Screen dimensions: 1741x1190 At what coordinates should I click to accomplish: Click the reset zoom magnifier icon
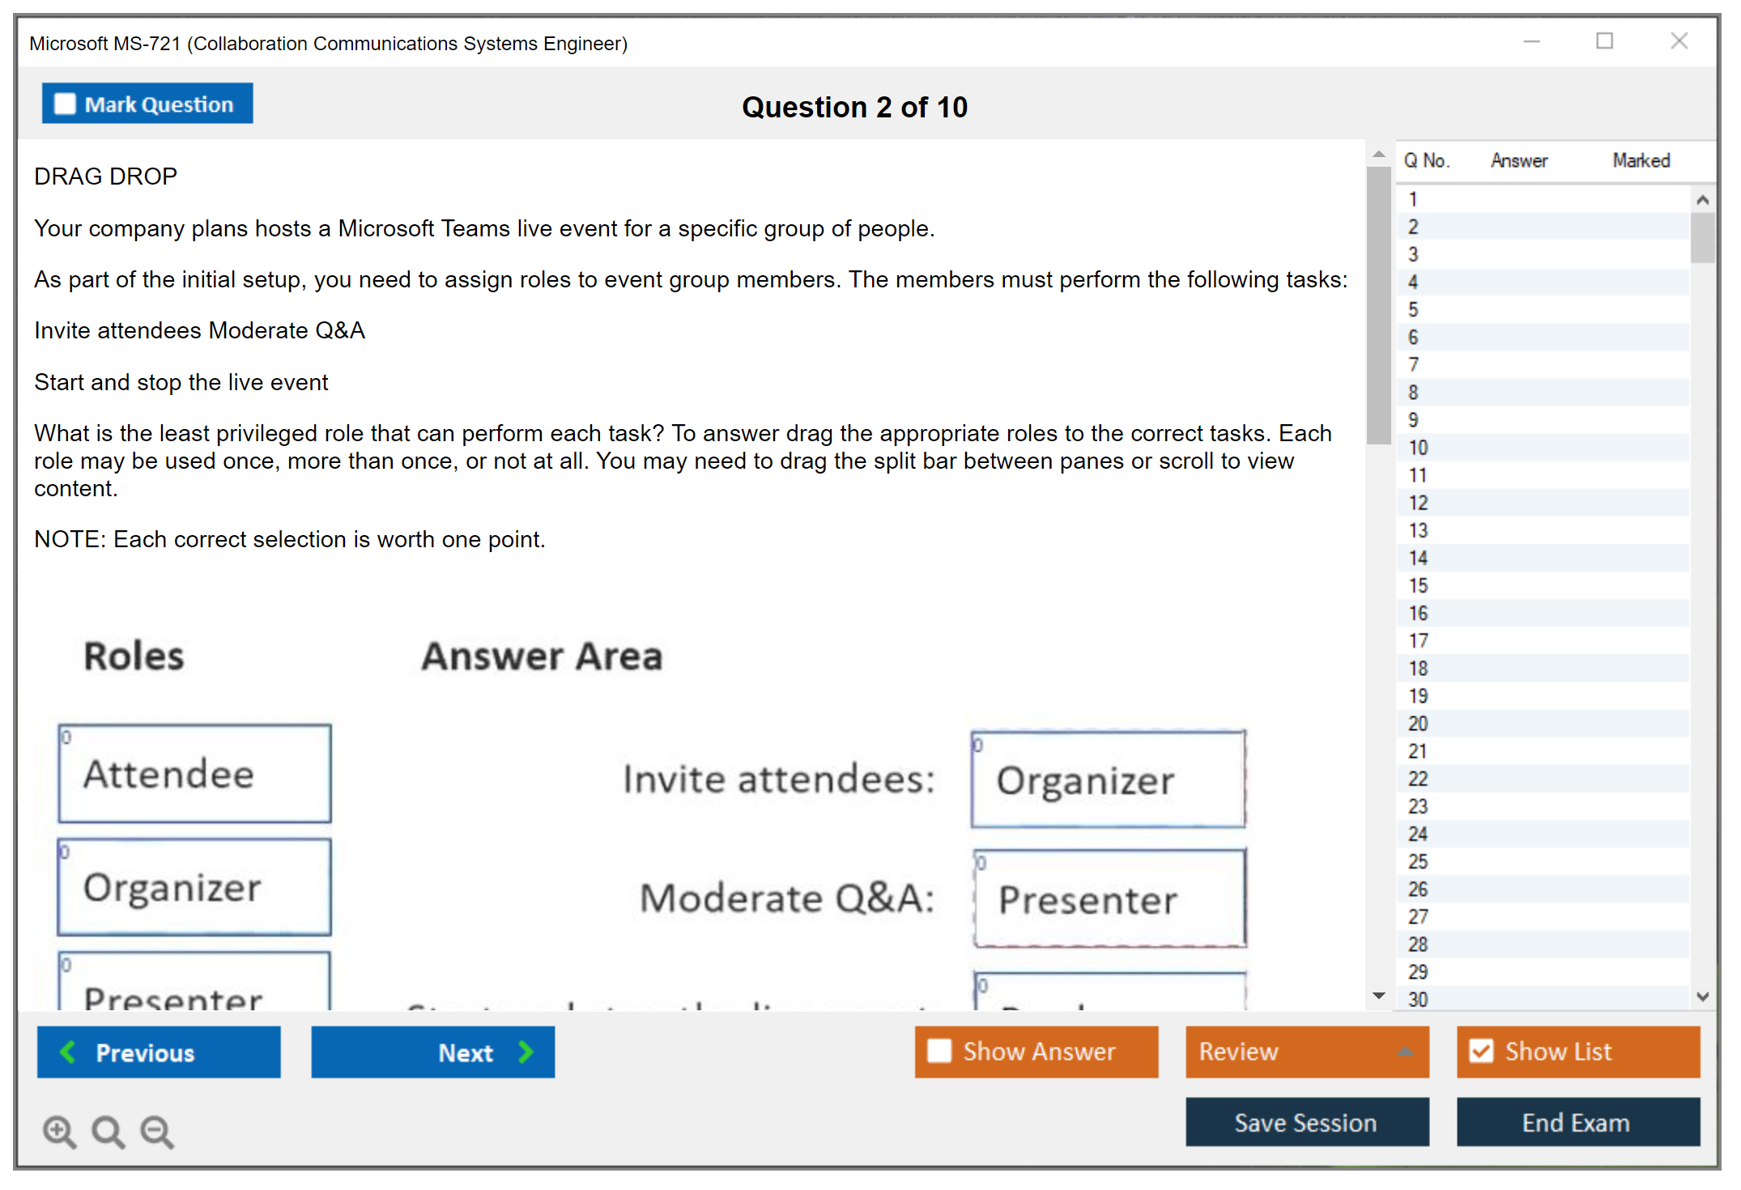pyautogui.click(x=108, y=1131)
